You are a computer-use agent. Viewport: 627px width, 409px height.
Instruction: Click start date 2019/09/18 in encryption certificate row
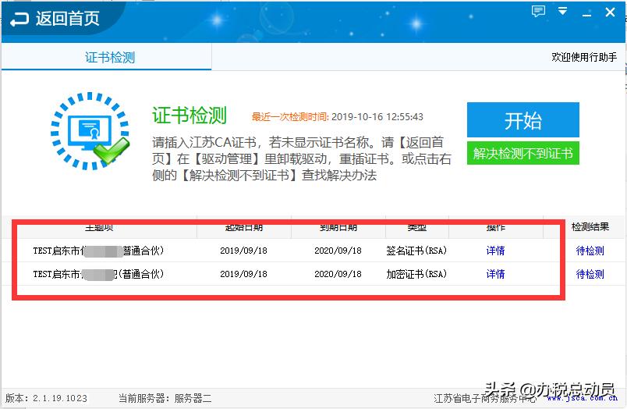tap(243, 274)
